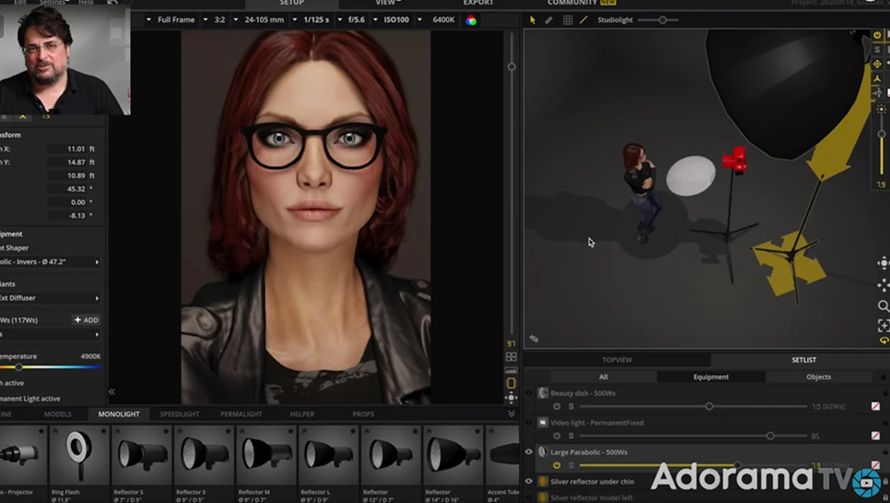Click the favorite star on Reflector M
Viewport: 890px width, 503px height.
pos(290,432)
